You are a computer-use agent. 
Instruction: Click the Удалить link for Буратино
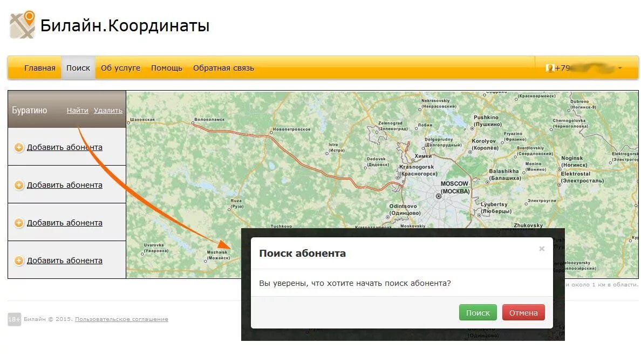coord(108,111)
